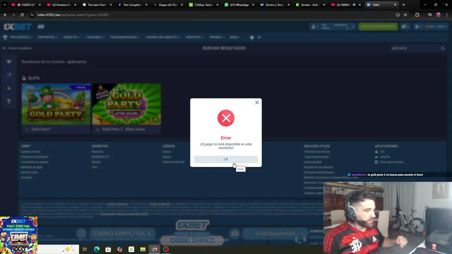Expand the DIRECTO menu

click(72, 37)
